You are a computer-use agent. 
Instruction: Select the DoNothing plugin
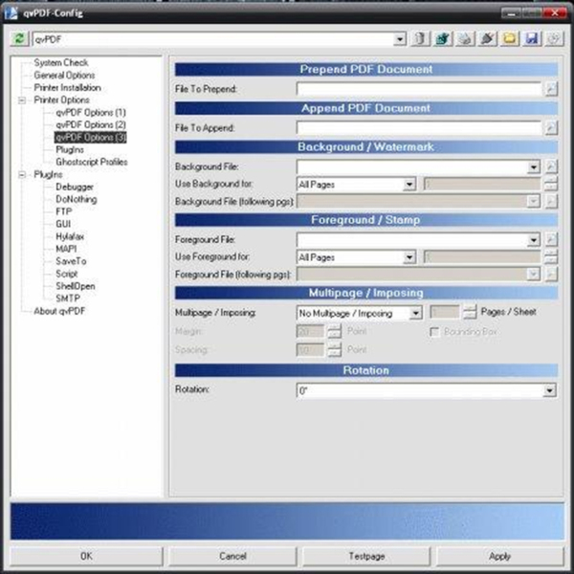point(77,199)
